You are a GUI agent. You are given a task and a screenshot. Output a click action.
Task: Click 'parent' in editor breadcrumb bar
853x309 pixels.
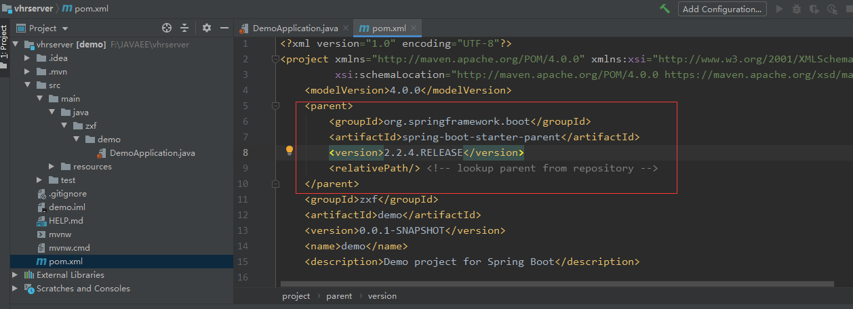coord(339,296)
